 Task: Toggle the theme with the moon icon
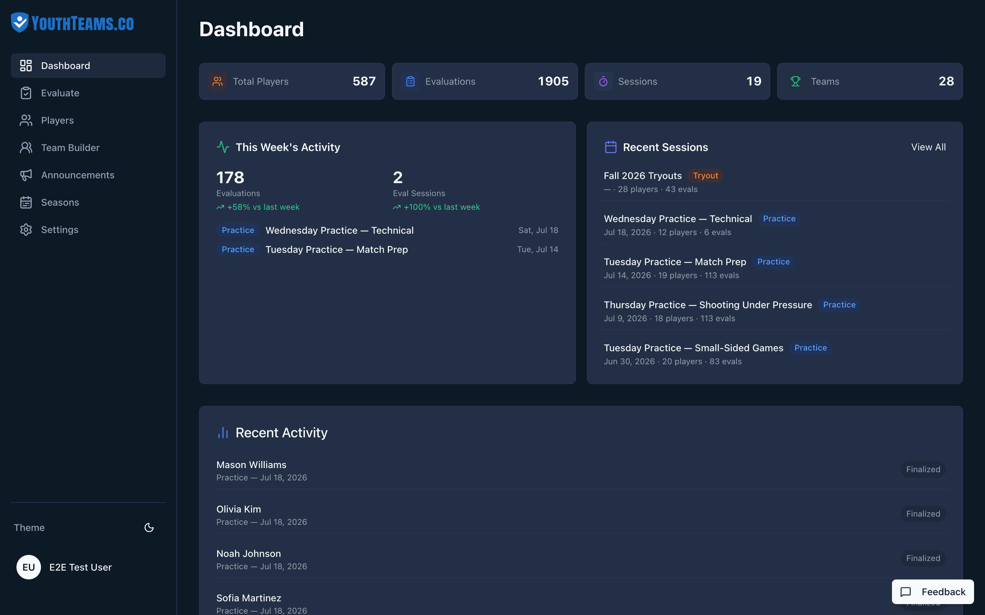149,528
